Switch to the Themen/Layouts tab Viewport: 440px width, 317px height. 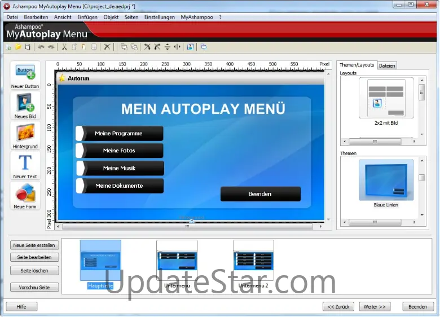point(357,65)
